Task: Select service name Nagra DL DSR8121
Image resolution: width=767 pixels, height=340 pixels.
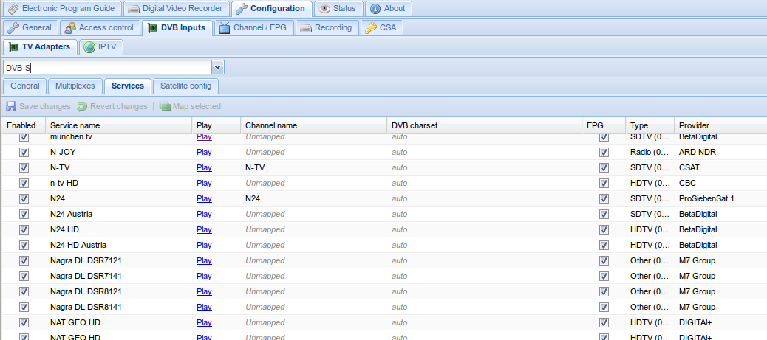Action: click(x=86, y=291)
